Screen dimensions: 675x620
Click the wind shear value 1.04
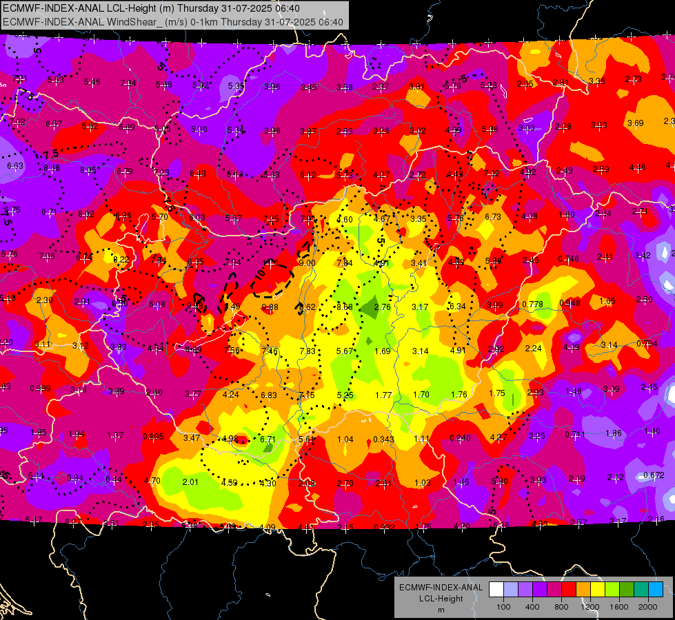click(345, 440)
